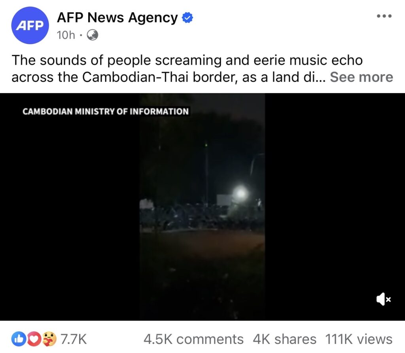Click the red heart Love reaction icon
Image resolution: width=405 pixels, height=353 pixels.
point(34,339)
